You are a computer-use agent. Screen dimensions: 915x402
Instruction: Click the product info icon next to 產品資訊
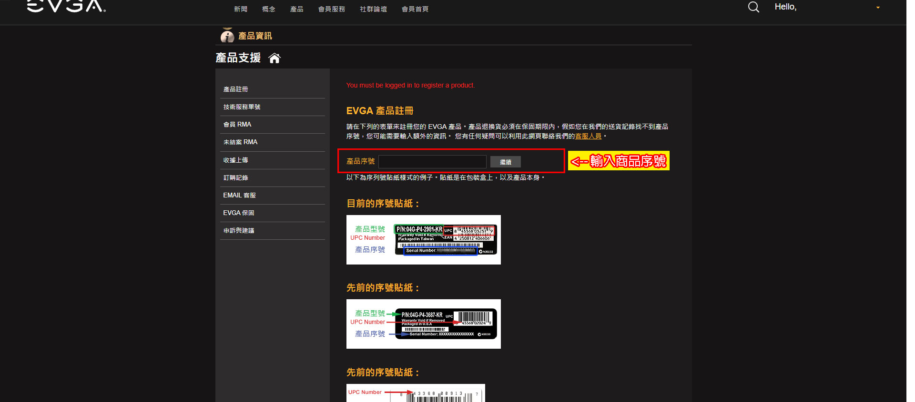coord(227,35)
